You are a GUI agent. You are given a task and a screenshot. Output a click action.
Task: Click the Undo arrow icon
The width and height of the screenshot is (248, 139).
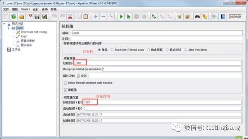tap(55, 17)
